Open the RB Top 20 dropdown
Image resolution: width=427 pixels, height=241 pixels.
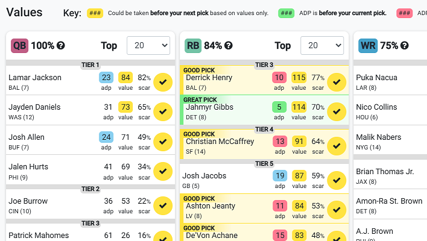[x=322, y=46]
